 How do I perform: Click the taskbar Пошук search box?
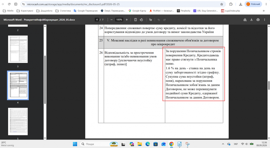(99, 144)
